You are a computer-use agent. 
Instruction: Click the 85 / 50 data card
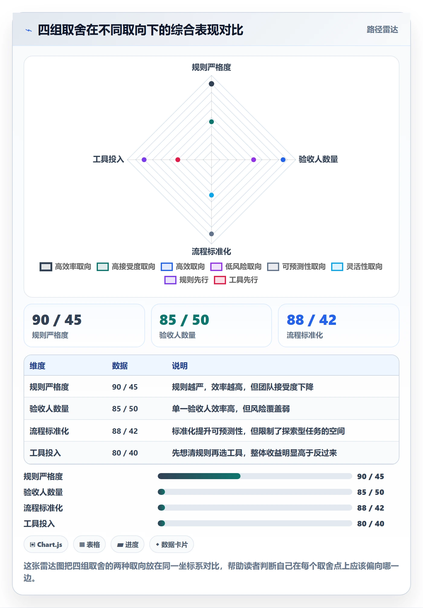click(211, 325)
